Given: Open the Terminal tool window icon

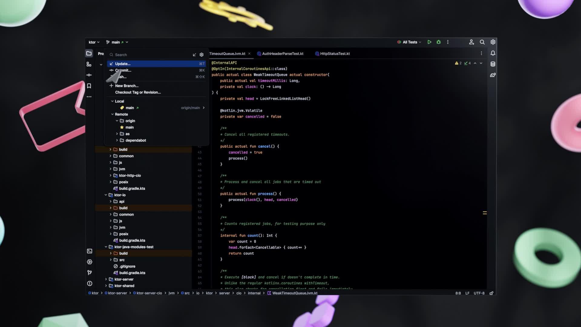Looking at the screenshot, I should pyautogui.click(x=89, y=251).
